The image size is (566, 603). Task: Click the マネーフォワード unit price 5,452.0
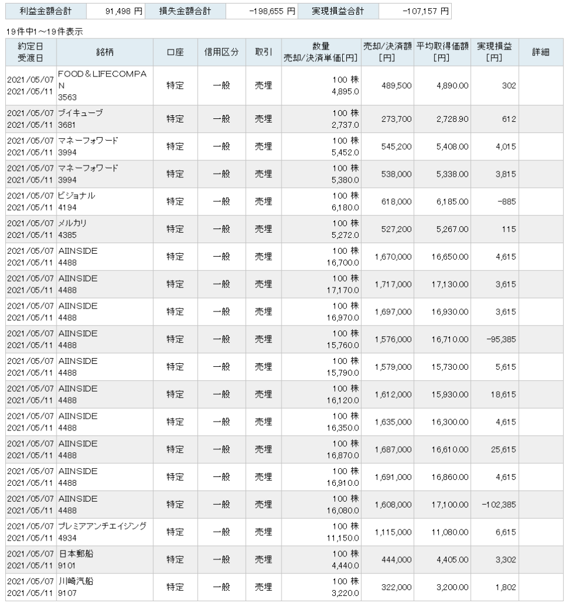click(345, 153)
